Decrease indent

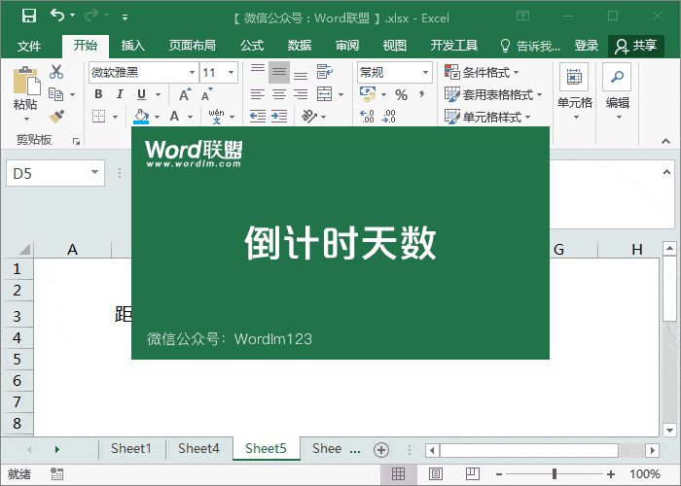(x=258, y=117)
